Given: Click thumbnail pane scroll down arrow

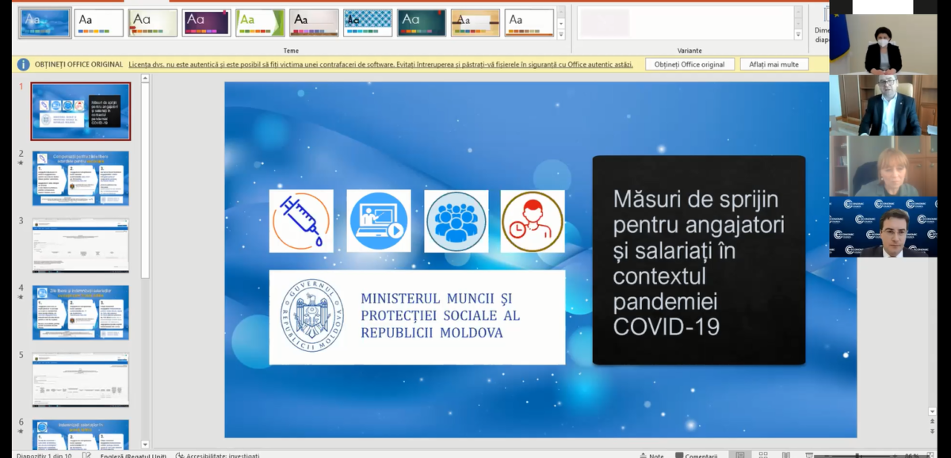Looking at the screenshot, I should (145, 445).
